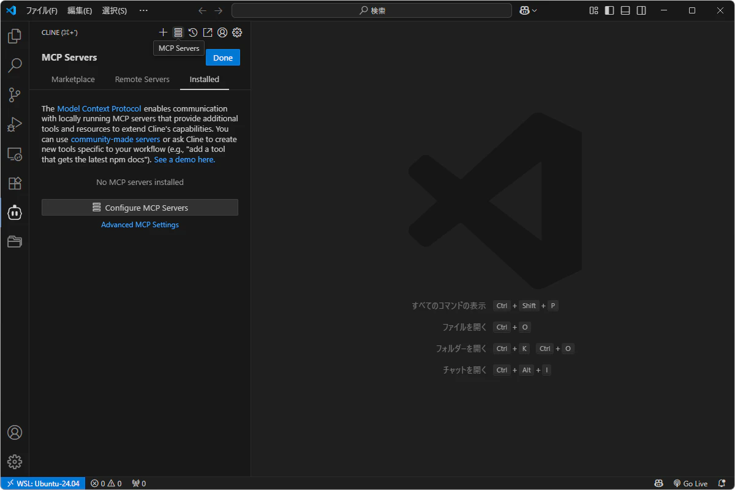Click the No MCP servers installed text
The image size is (735, 490).
(140, 182)
